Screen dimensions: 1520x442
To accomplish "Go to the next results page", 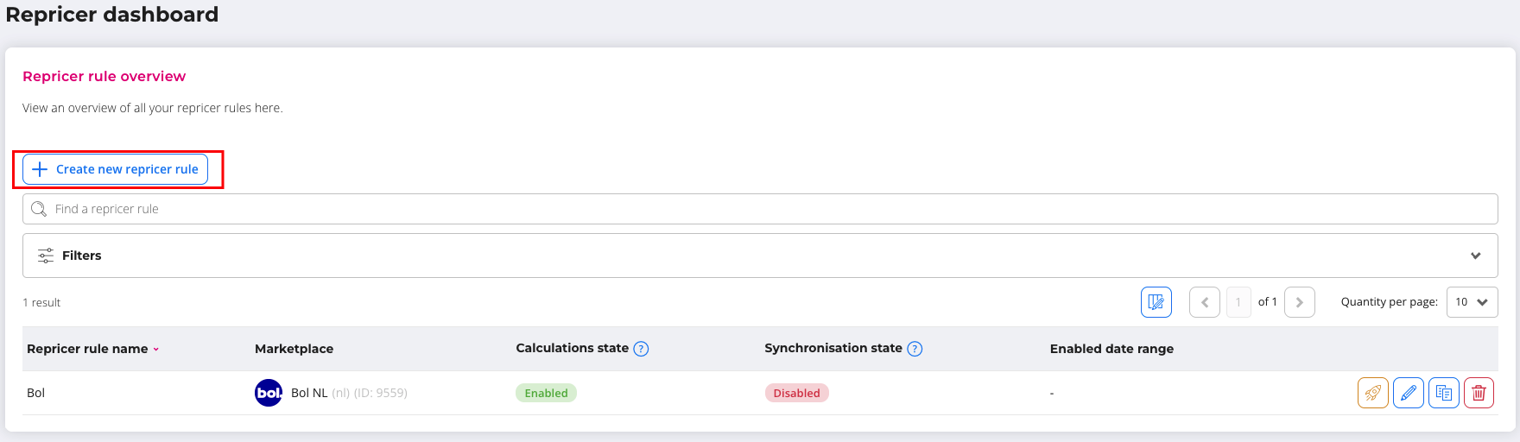I will click(1299, 302).
